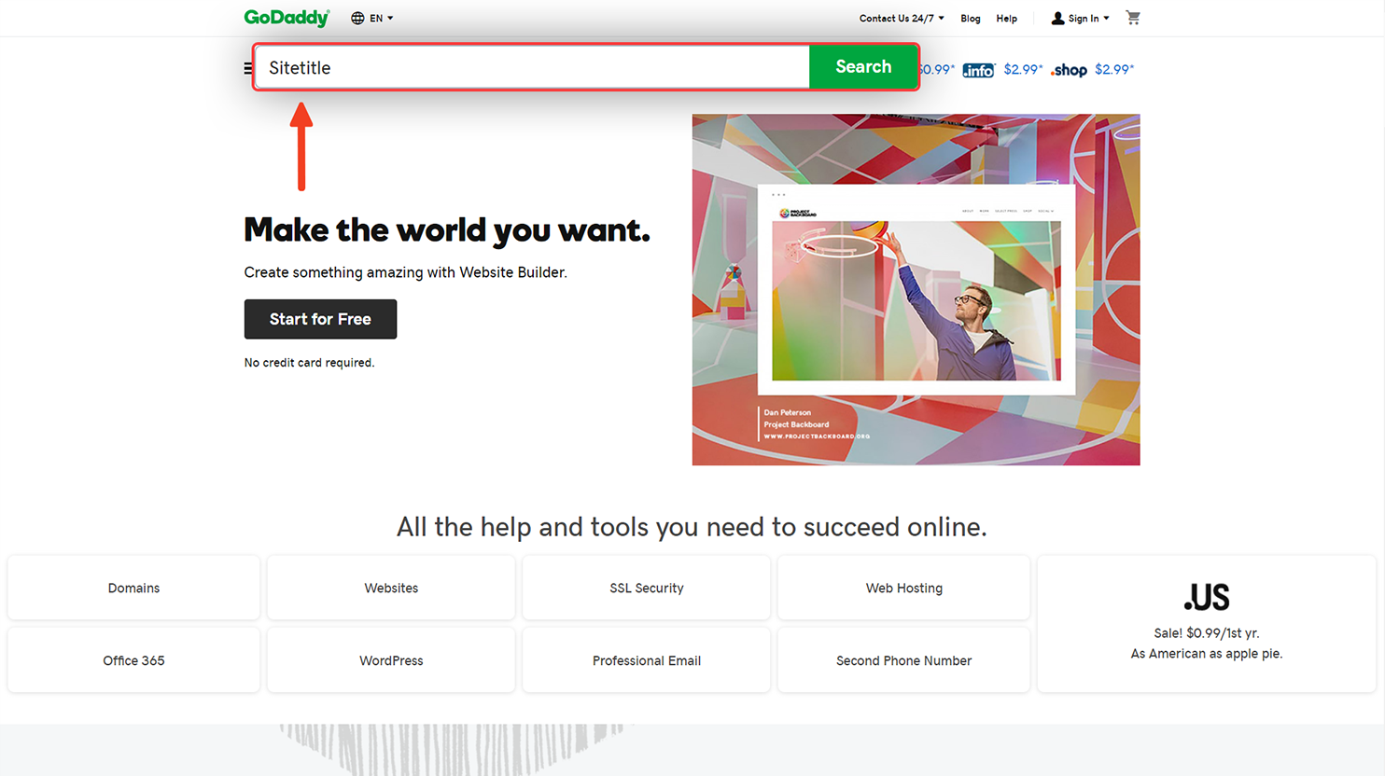1385x776 pixels.
Task: Click the green Search button
Action: click(x=863, y=67)
